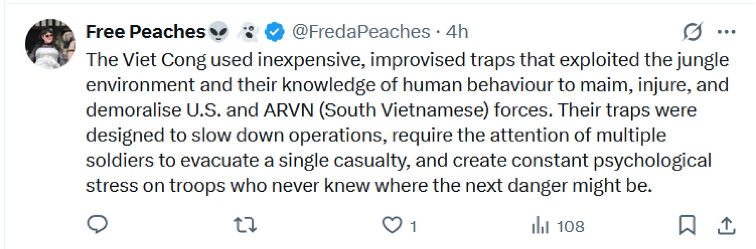Click the like count number 1
Viewport: 756px width, 249px height.
pyautogui.click(x=413, y=227)
